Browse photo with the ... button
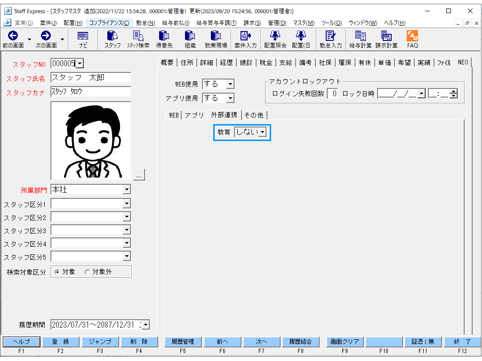 coord(139,174)
